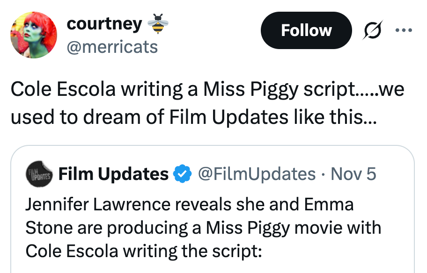Click the Nov 5 timestamp
The width and height of the screenshot is (427, 273).
pyautogui.click(x=353, y=174)
